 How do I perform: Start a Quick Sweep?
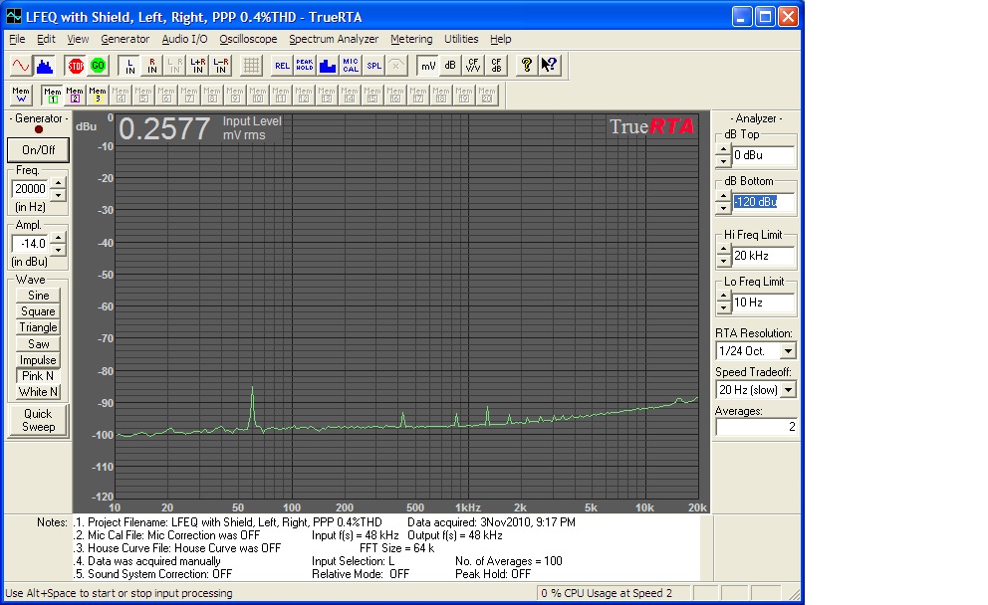pos(38,420)
